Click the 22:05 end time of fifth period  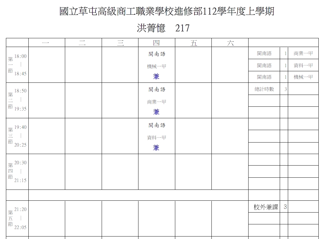pyautogui.click(x=20, y=227)
